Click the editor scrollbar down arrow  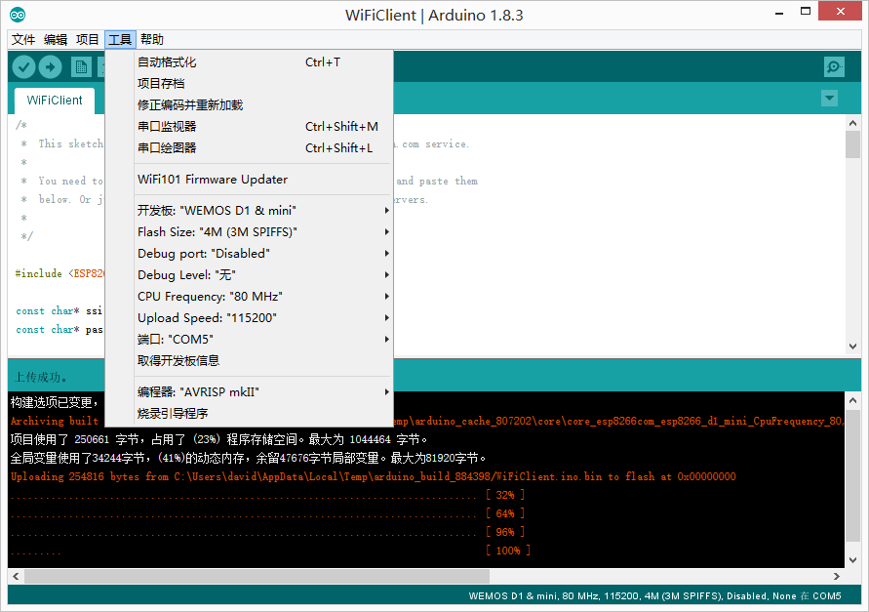853,347
